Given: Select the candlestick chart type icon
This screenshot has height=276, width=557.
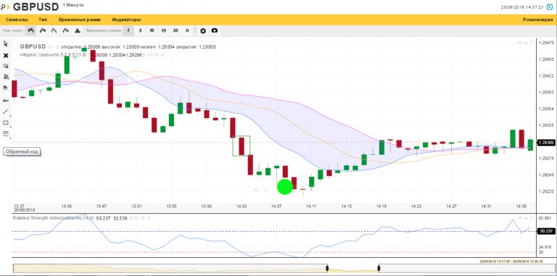Looking at the screenshot, I should [31, 30].
